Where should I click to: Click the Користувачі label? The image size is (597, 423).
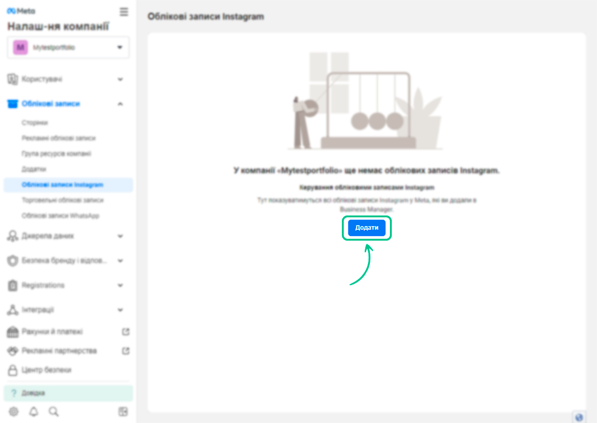tap(42, 79)
